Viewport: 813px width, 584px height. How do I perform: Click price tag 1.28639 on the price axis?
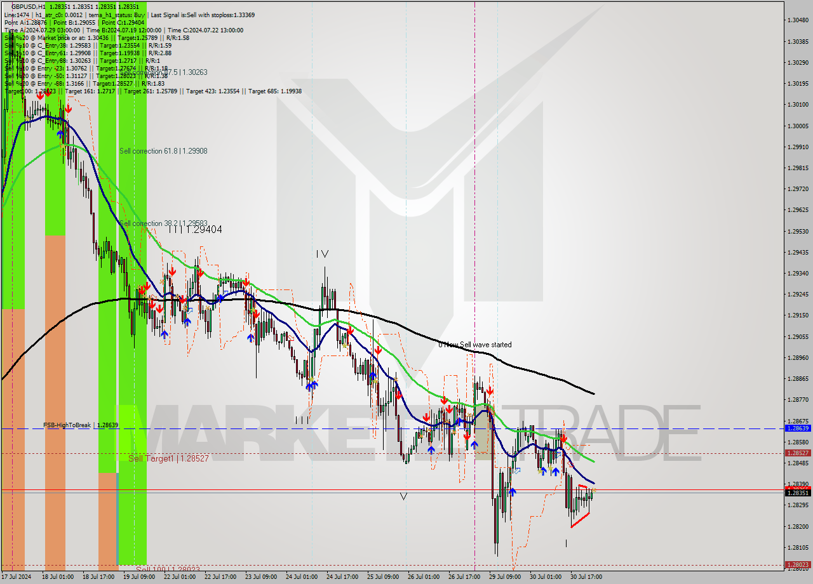797,428
